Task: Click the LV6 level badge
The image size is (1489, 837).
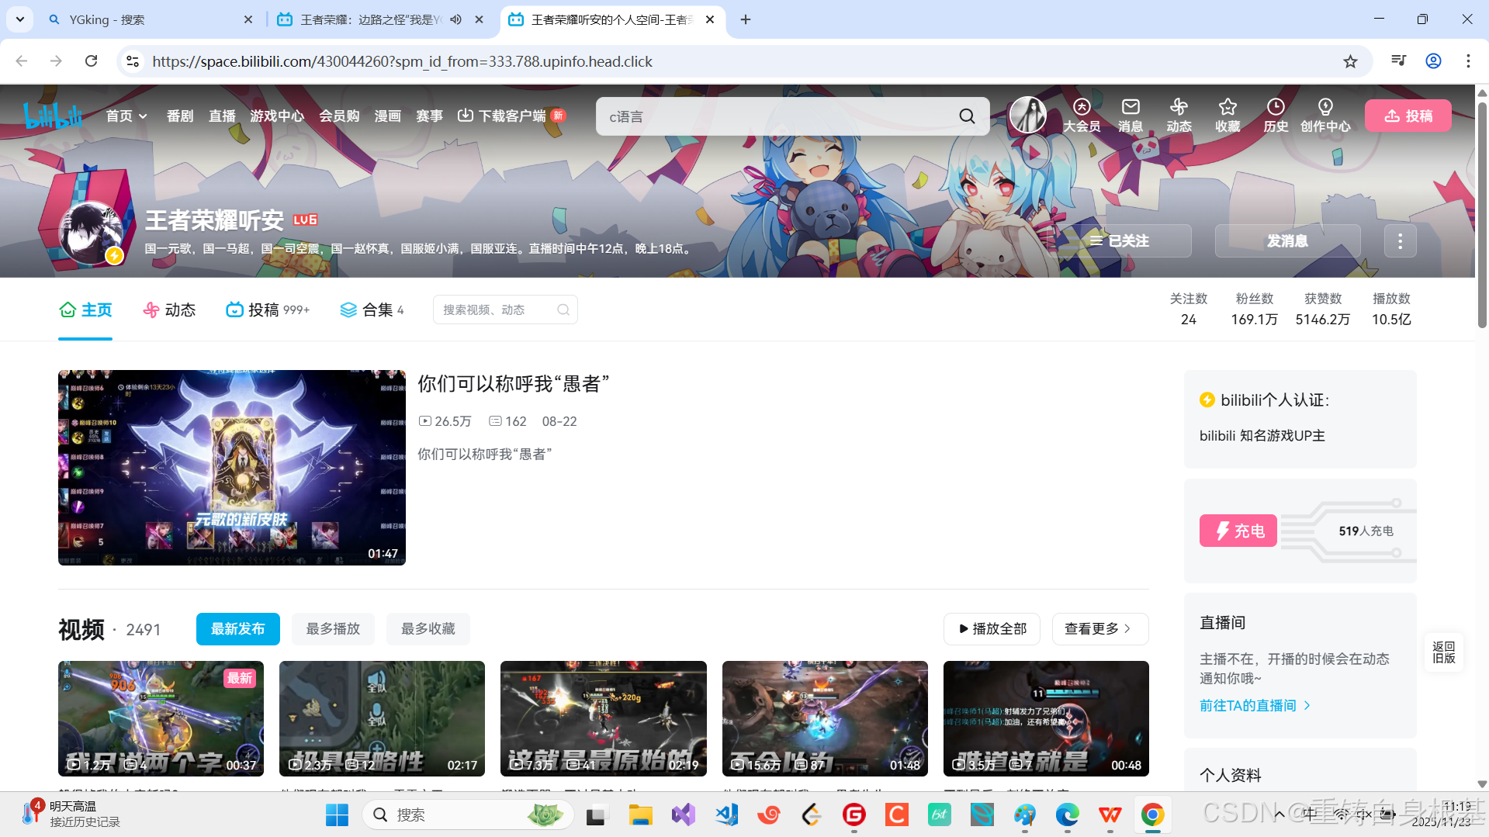Action: (305, 220)
